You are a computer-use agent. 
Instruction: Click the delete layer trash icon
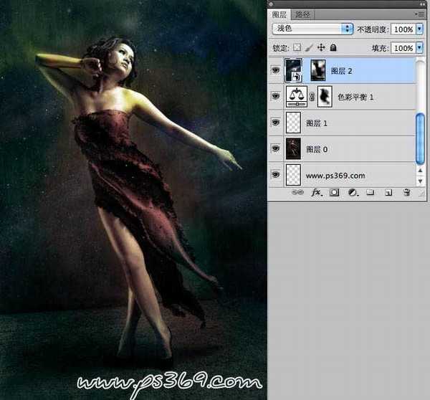pyautogui.click(x=406, y=192)
